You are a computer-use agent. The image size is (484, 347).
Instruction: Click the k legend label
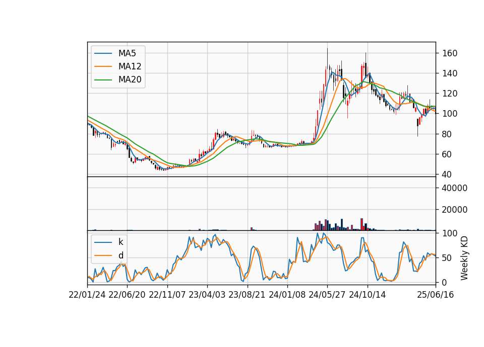pos(120,242)
